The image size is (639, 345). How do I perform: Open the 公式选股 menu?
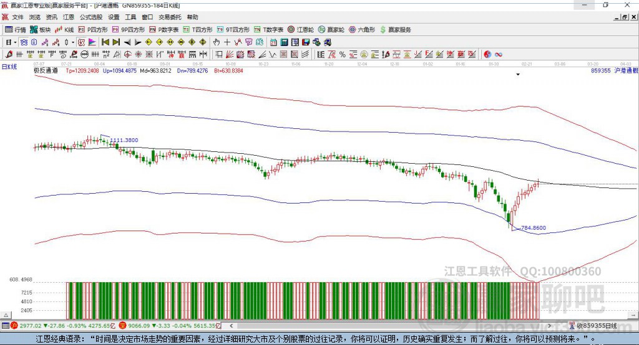(90, 17)
